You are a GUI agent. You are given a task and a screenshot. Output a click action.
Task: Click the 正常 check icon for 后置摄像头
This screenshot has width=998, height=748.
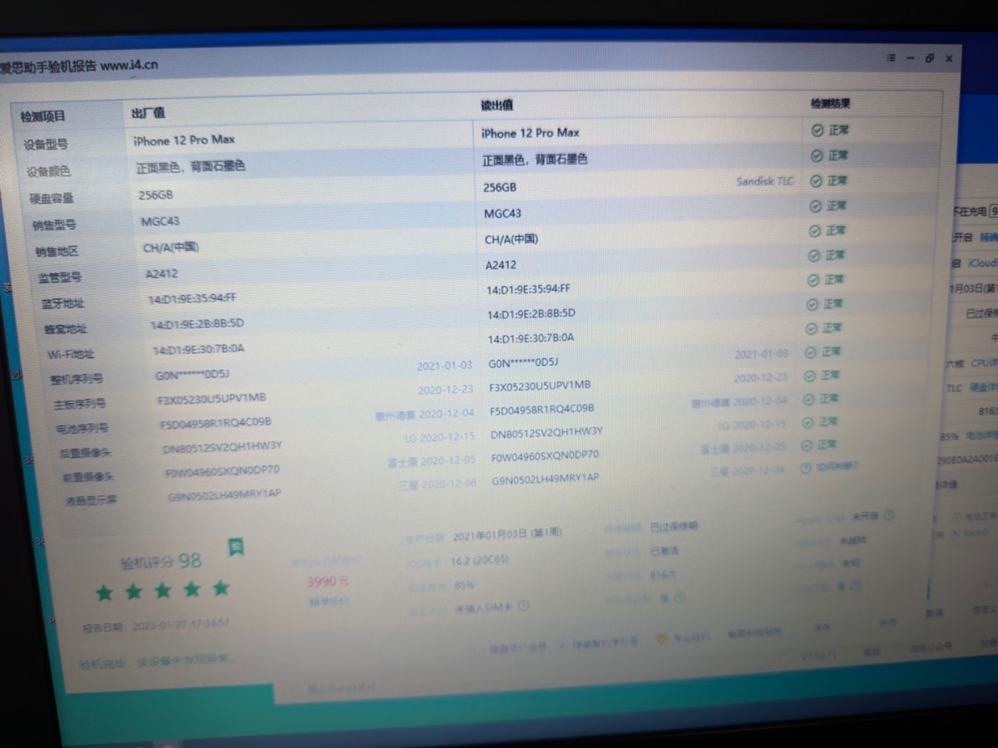coord(806,422)
